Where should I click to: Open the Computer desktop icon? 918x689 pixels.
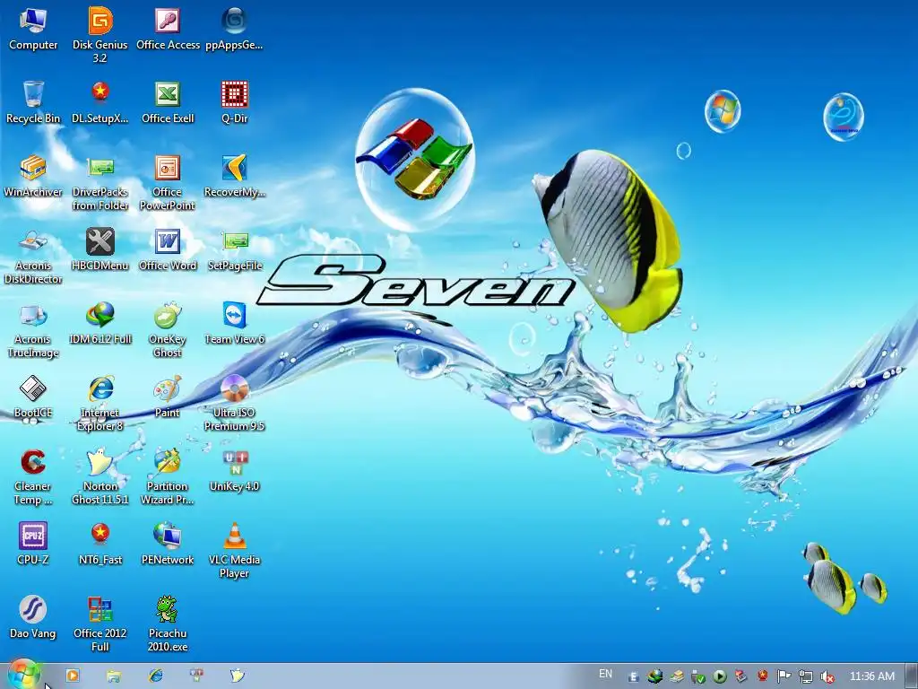33,30
